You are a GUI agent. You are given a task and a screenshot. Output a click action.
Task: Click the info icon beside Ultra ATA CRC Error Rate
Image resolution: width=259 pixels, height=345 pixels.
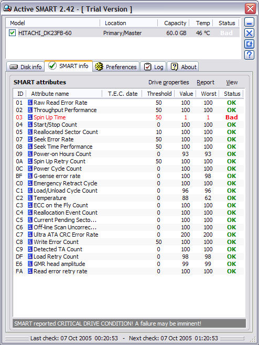30,235
